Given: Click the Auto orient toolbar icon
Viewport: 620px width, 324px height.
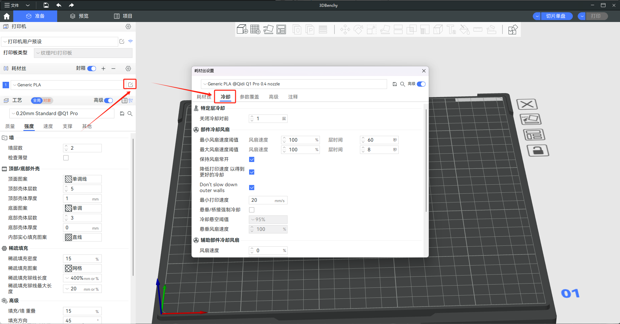Looking at the screenshot, I should point(268,29).
